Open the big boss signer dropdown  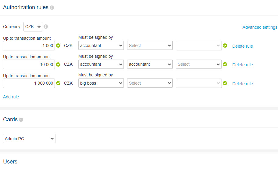(x=101, y=83)
